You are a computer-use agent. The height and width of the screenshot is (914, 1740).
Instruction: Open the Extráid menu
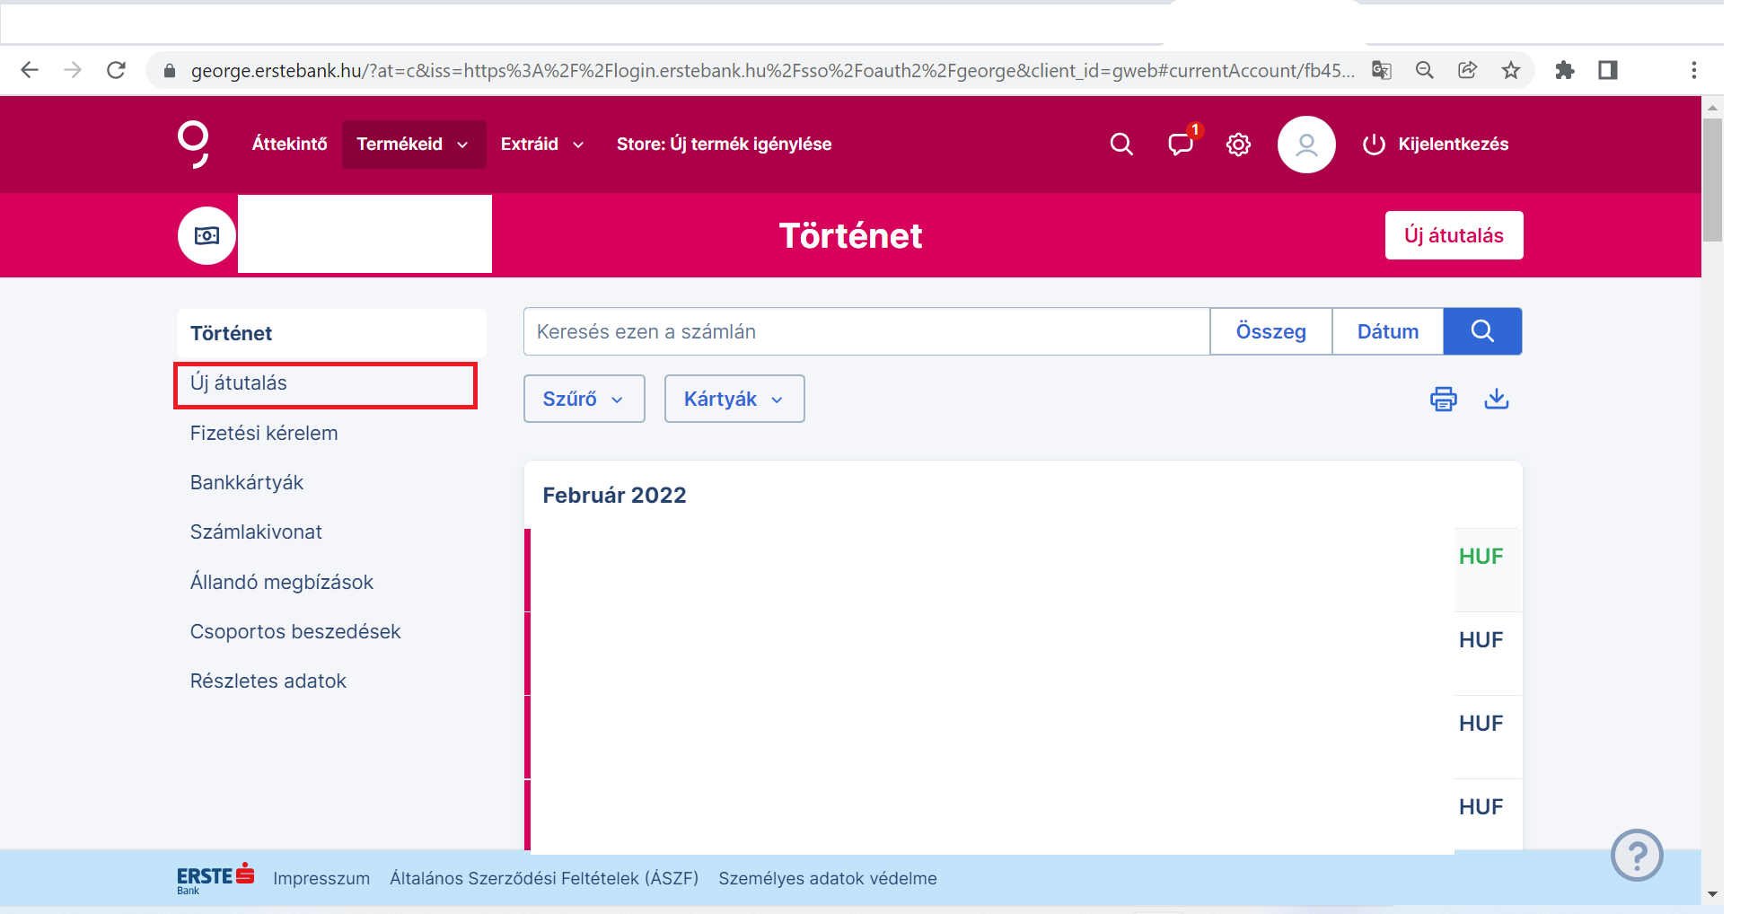tap(542, 144)
